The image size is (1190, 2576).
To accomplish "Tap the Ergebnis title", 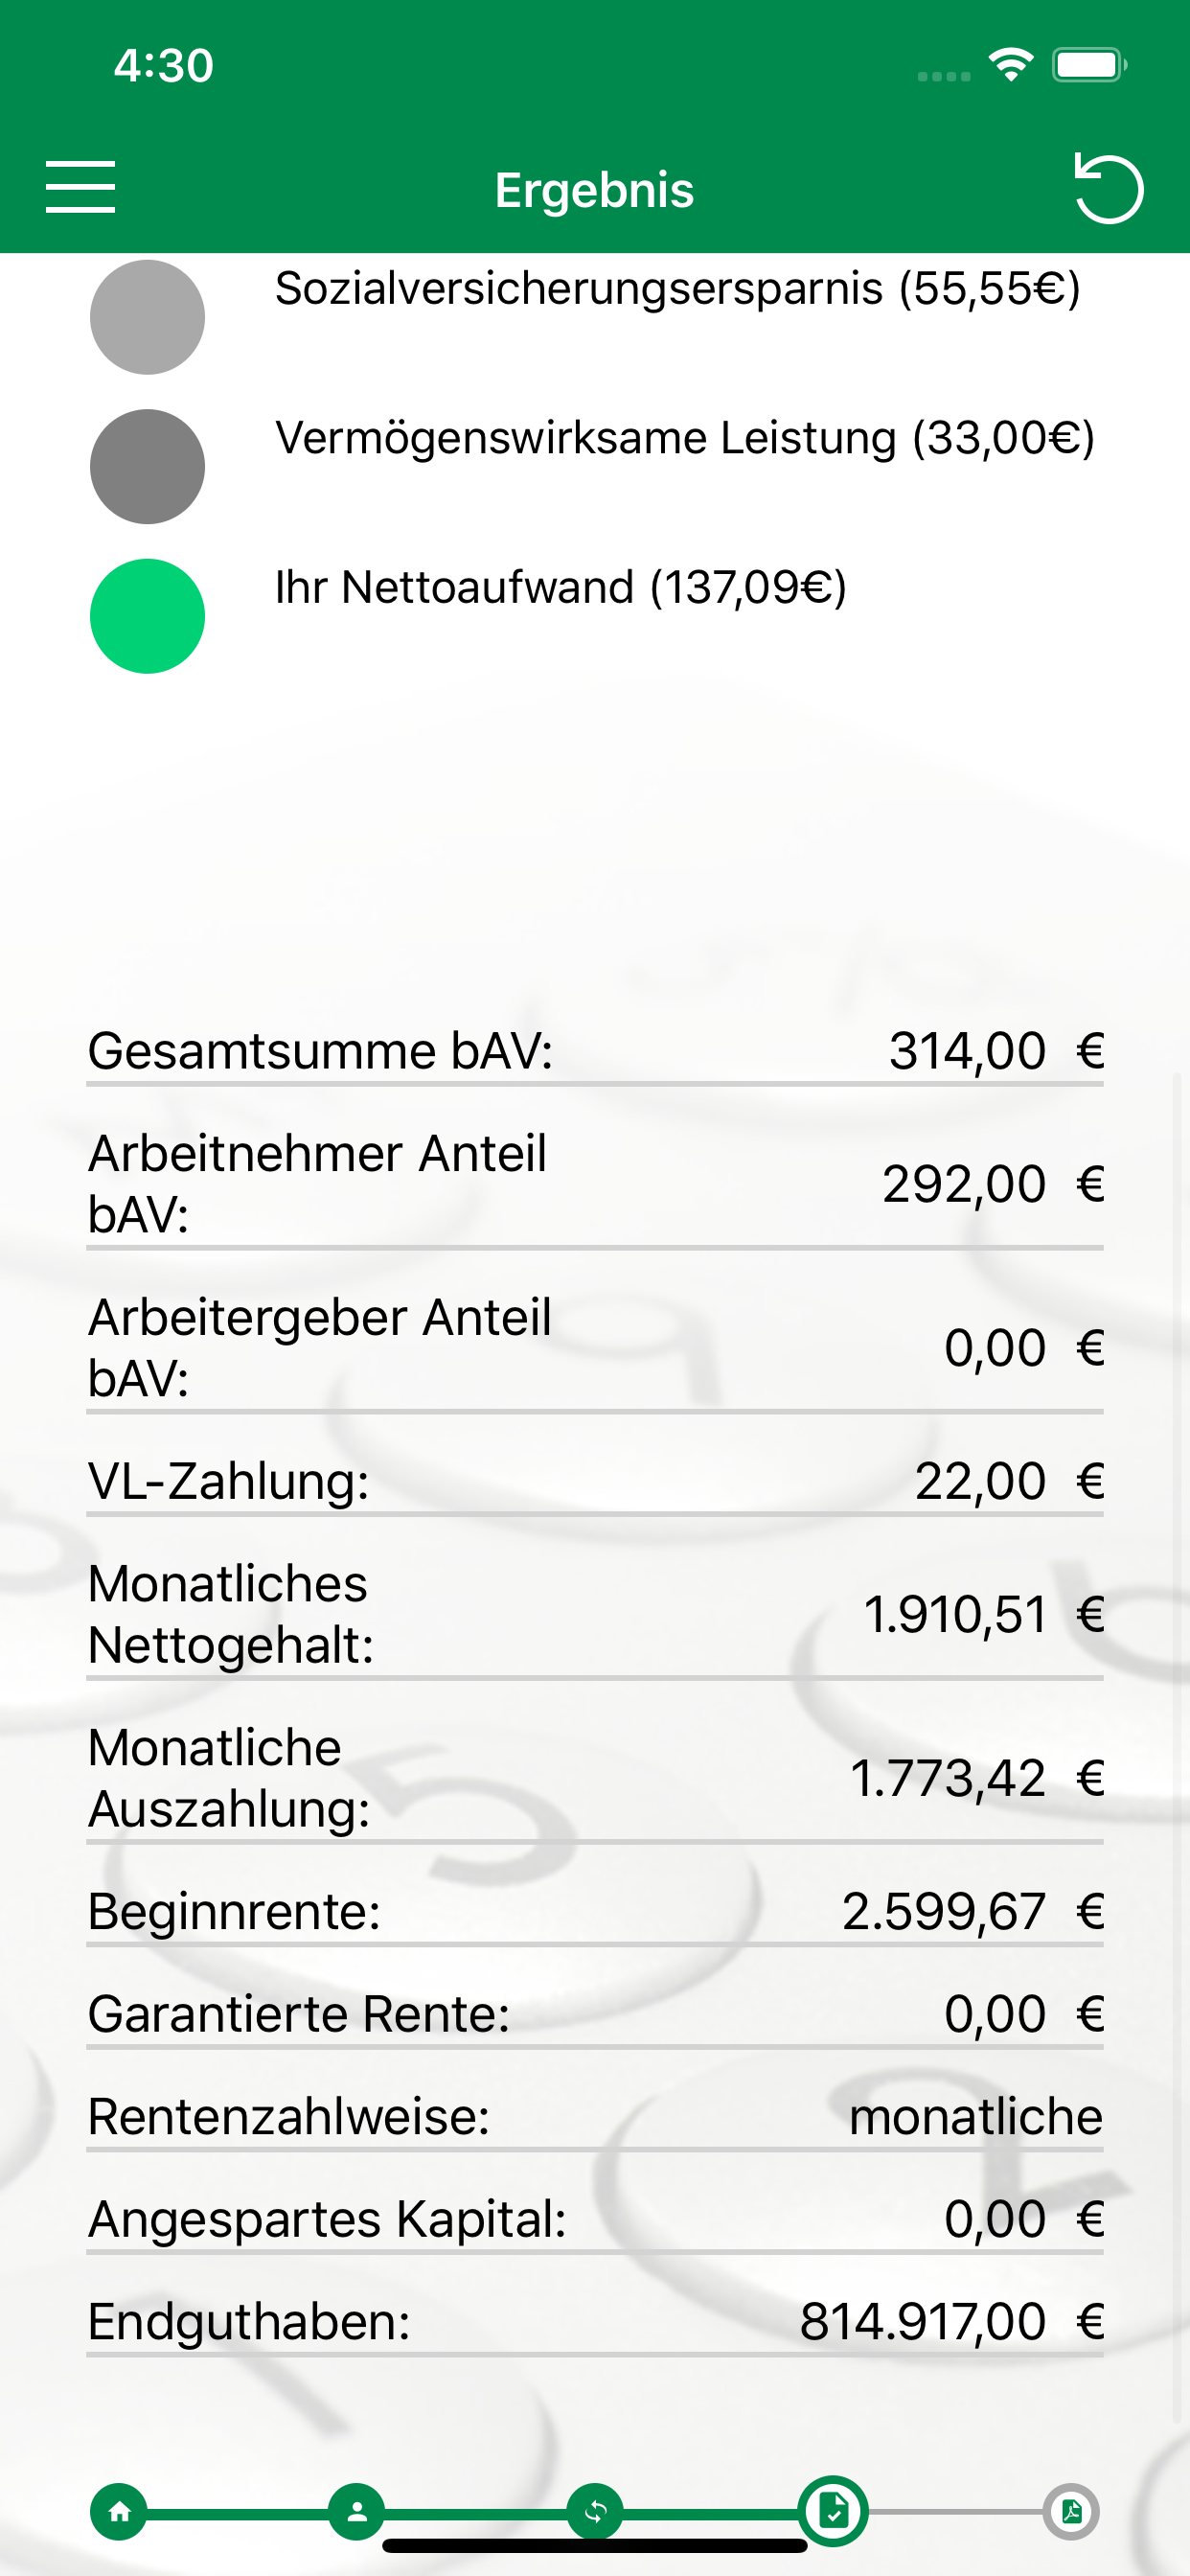I will click(x=594, y=189).
